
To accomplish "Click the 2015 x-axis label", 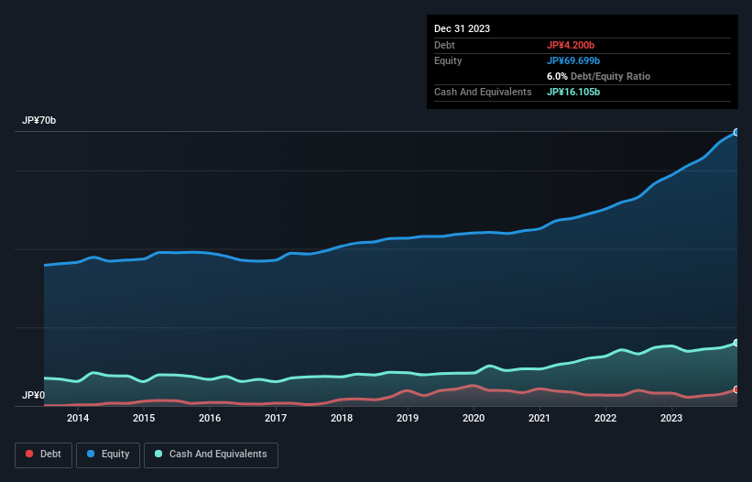I will pyautogui.click(x=144, y=418).
